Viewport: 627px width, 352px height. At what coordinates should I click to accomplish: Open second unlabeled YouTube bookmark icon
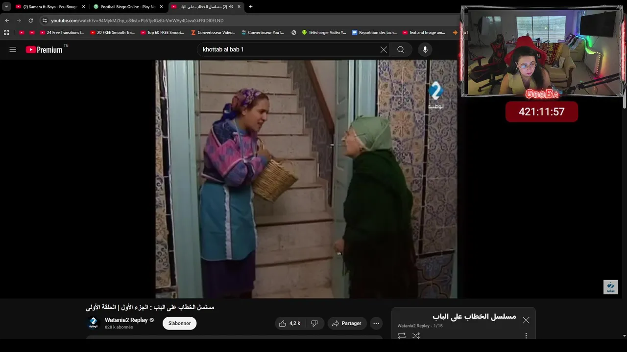(x=32, y=33)
